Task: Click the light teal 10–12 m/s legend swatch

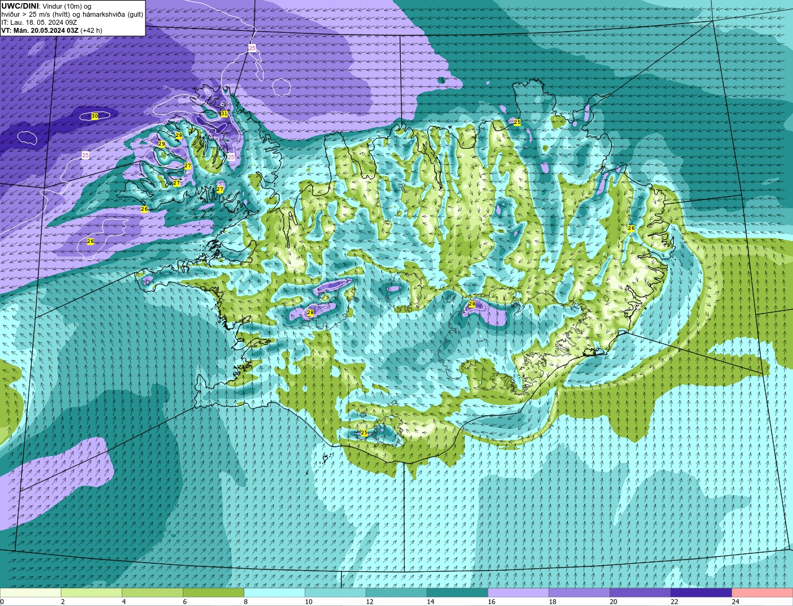Action: pos(336,592)
